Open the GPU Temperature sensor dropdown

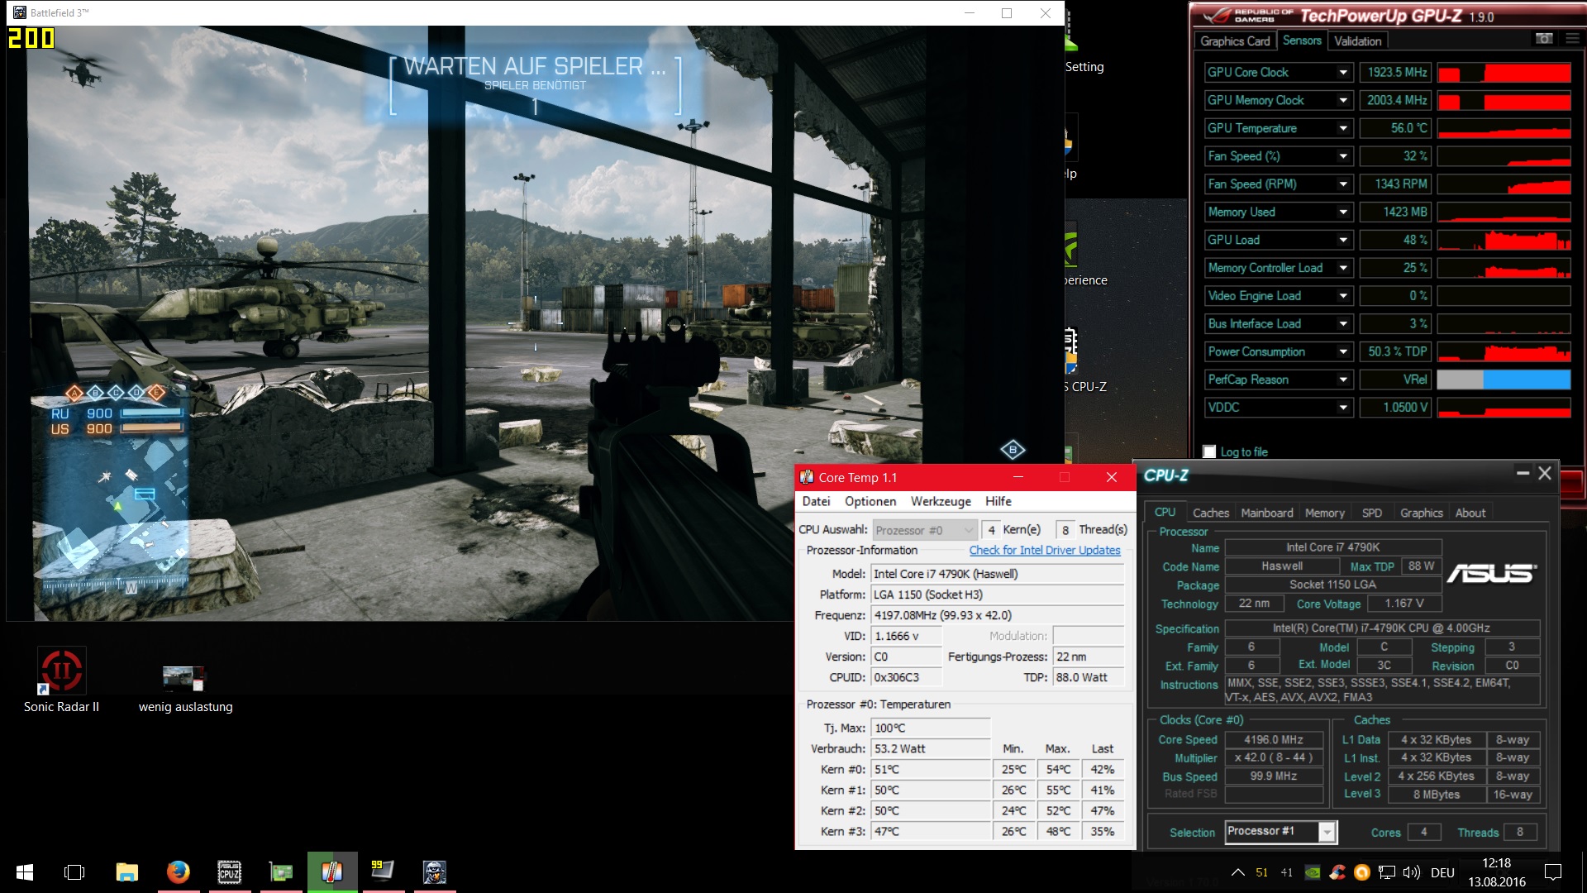[1343, 128]
